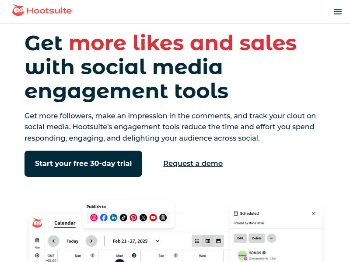
Task: Click the Today button
Action: pyautogui.click(x=72, y=241)
